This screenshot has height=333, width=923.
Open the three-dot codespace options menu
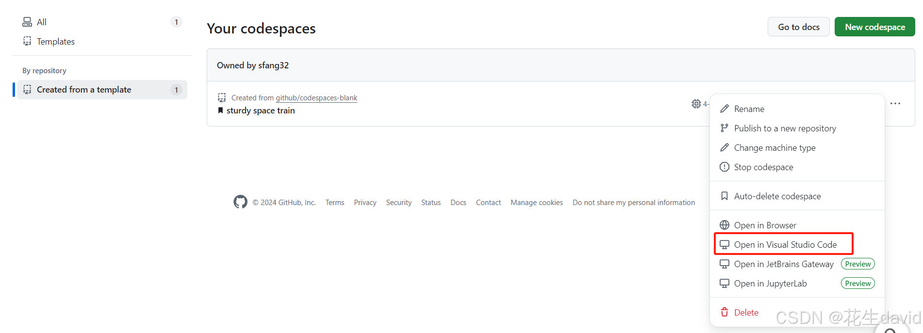895,103
